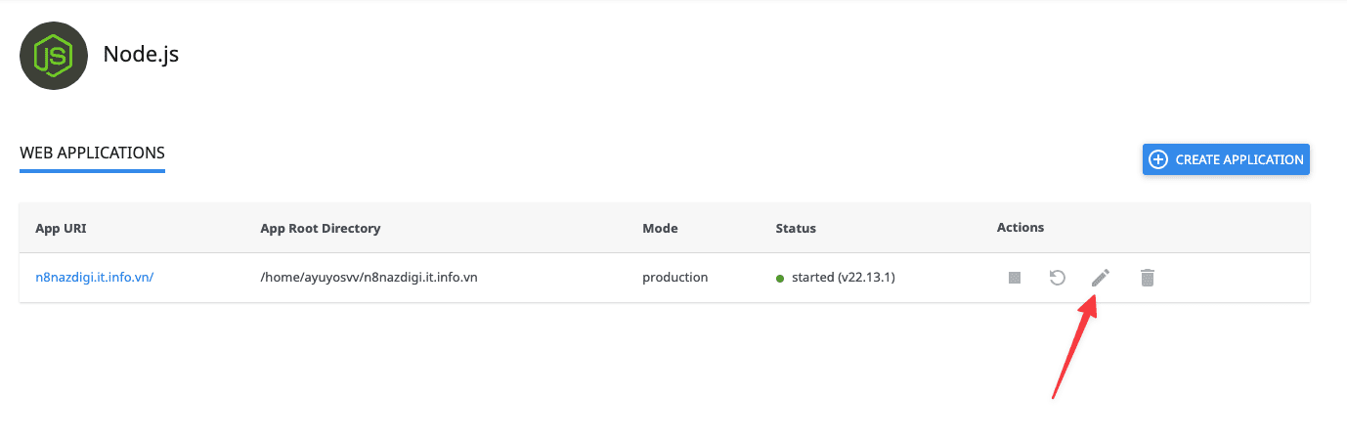Stop the n8nazdigi Node.js application
This screenshot has height=440, width=1347.
tap(1015, 279)
